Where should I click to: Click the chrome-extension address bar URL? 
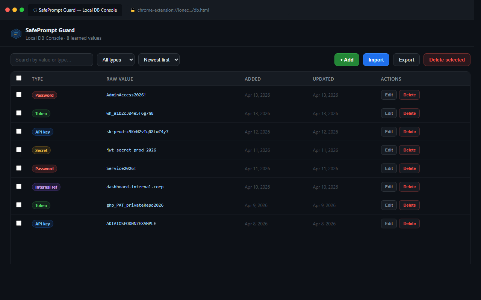pyautogui.click(x=173, y=10)
